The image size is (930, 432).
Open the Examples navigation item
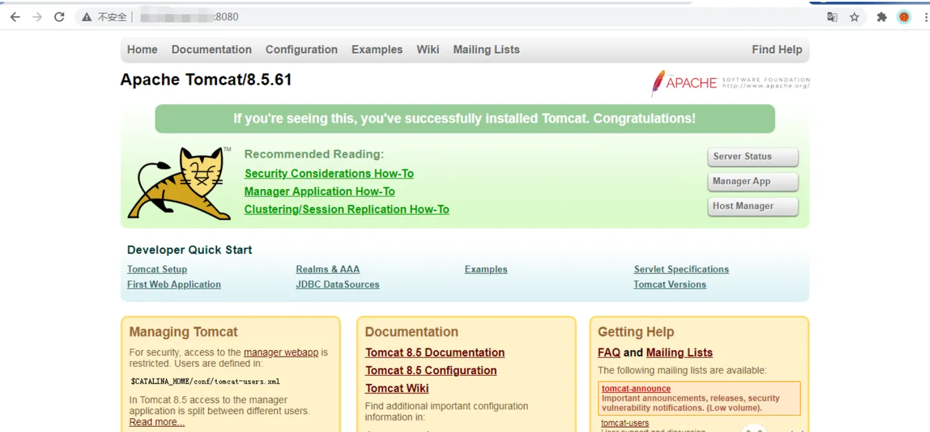click(377, 50)
